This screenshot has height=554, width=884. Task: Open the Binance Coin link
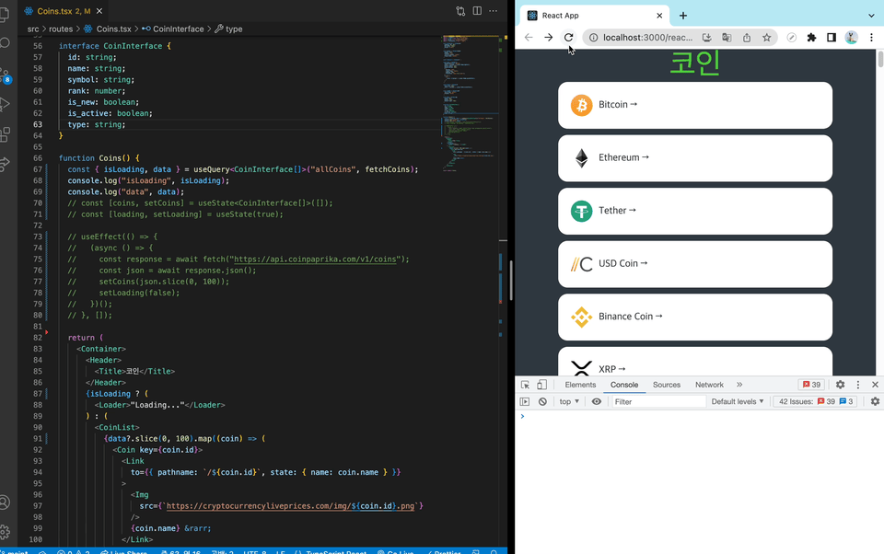pyautogui.click(x=695, y=317)
